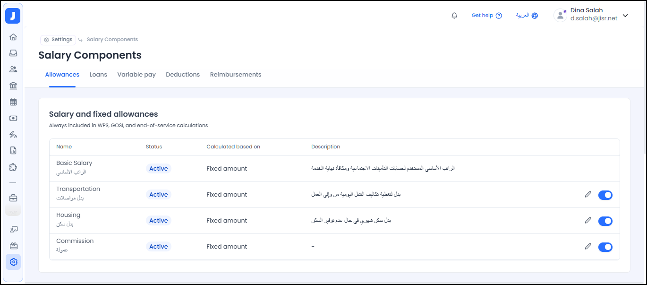Edit the Transportation allowance with pencil icon
647x285 pixels.
point(588,194)
